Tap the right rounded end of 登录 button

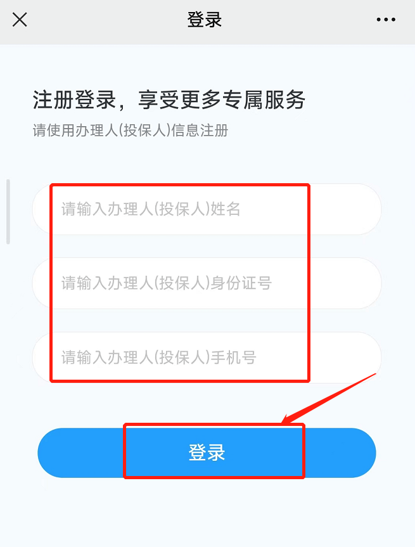[x=340, y=453]
